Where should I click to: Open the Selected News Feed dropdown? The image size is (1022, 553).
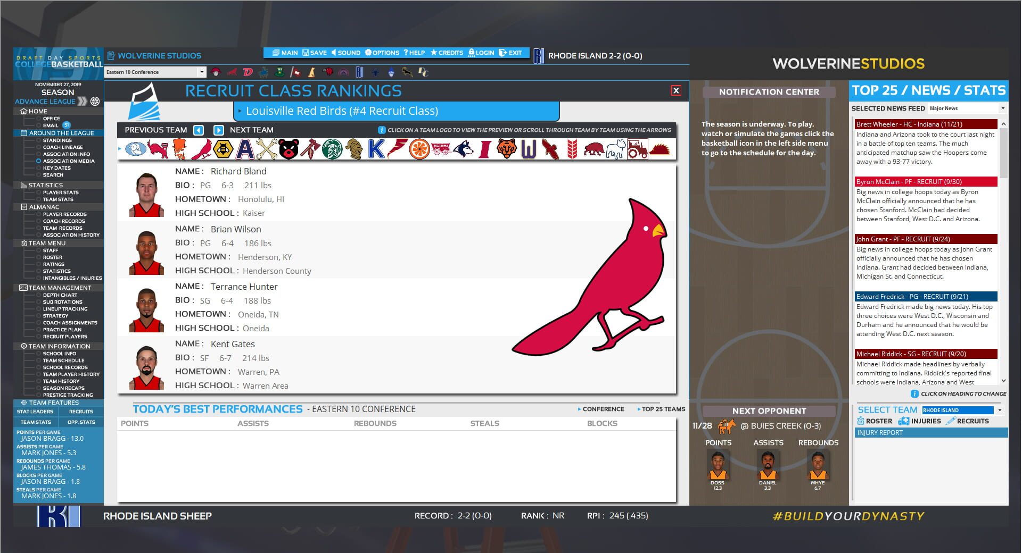click(x=966, y=108)
